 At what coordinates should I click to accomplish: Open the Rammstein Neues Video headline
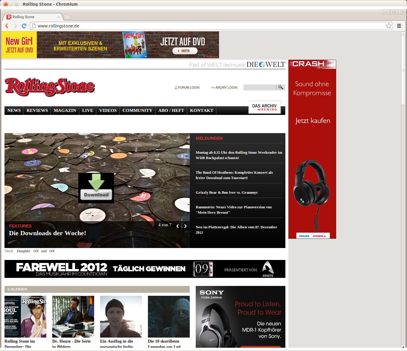coord(234,210)
